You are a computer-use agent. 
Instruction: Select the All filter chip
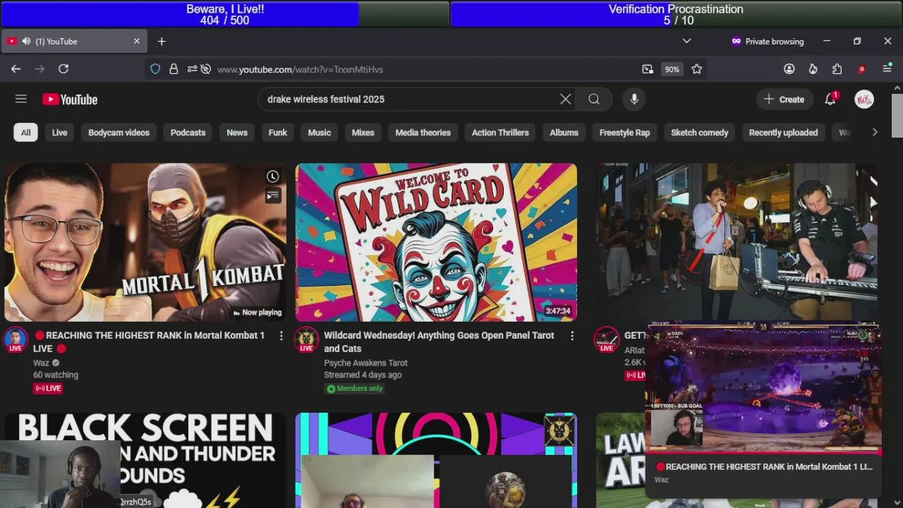(25, 133)
